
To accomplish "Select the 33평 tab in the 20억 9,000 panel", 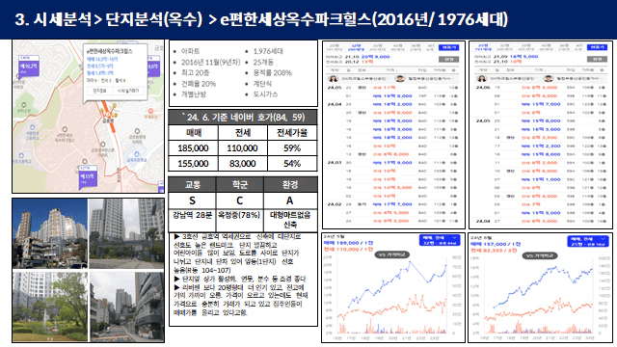I will click(x=377, y=47).
